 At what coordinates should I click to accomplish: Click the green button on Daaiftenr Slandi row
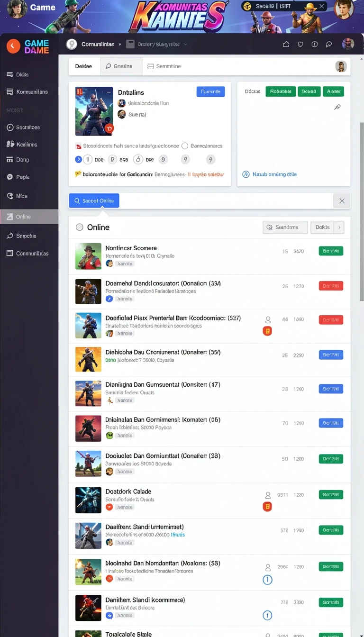click(x=331, y=530)
